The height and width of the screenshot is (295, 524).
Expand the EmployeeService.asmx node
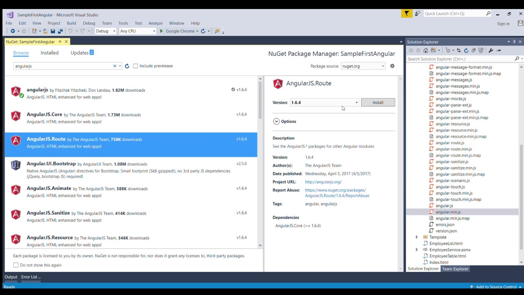(x=417, y=250)
